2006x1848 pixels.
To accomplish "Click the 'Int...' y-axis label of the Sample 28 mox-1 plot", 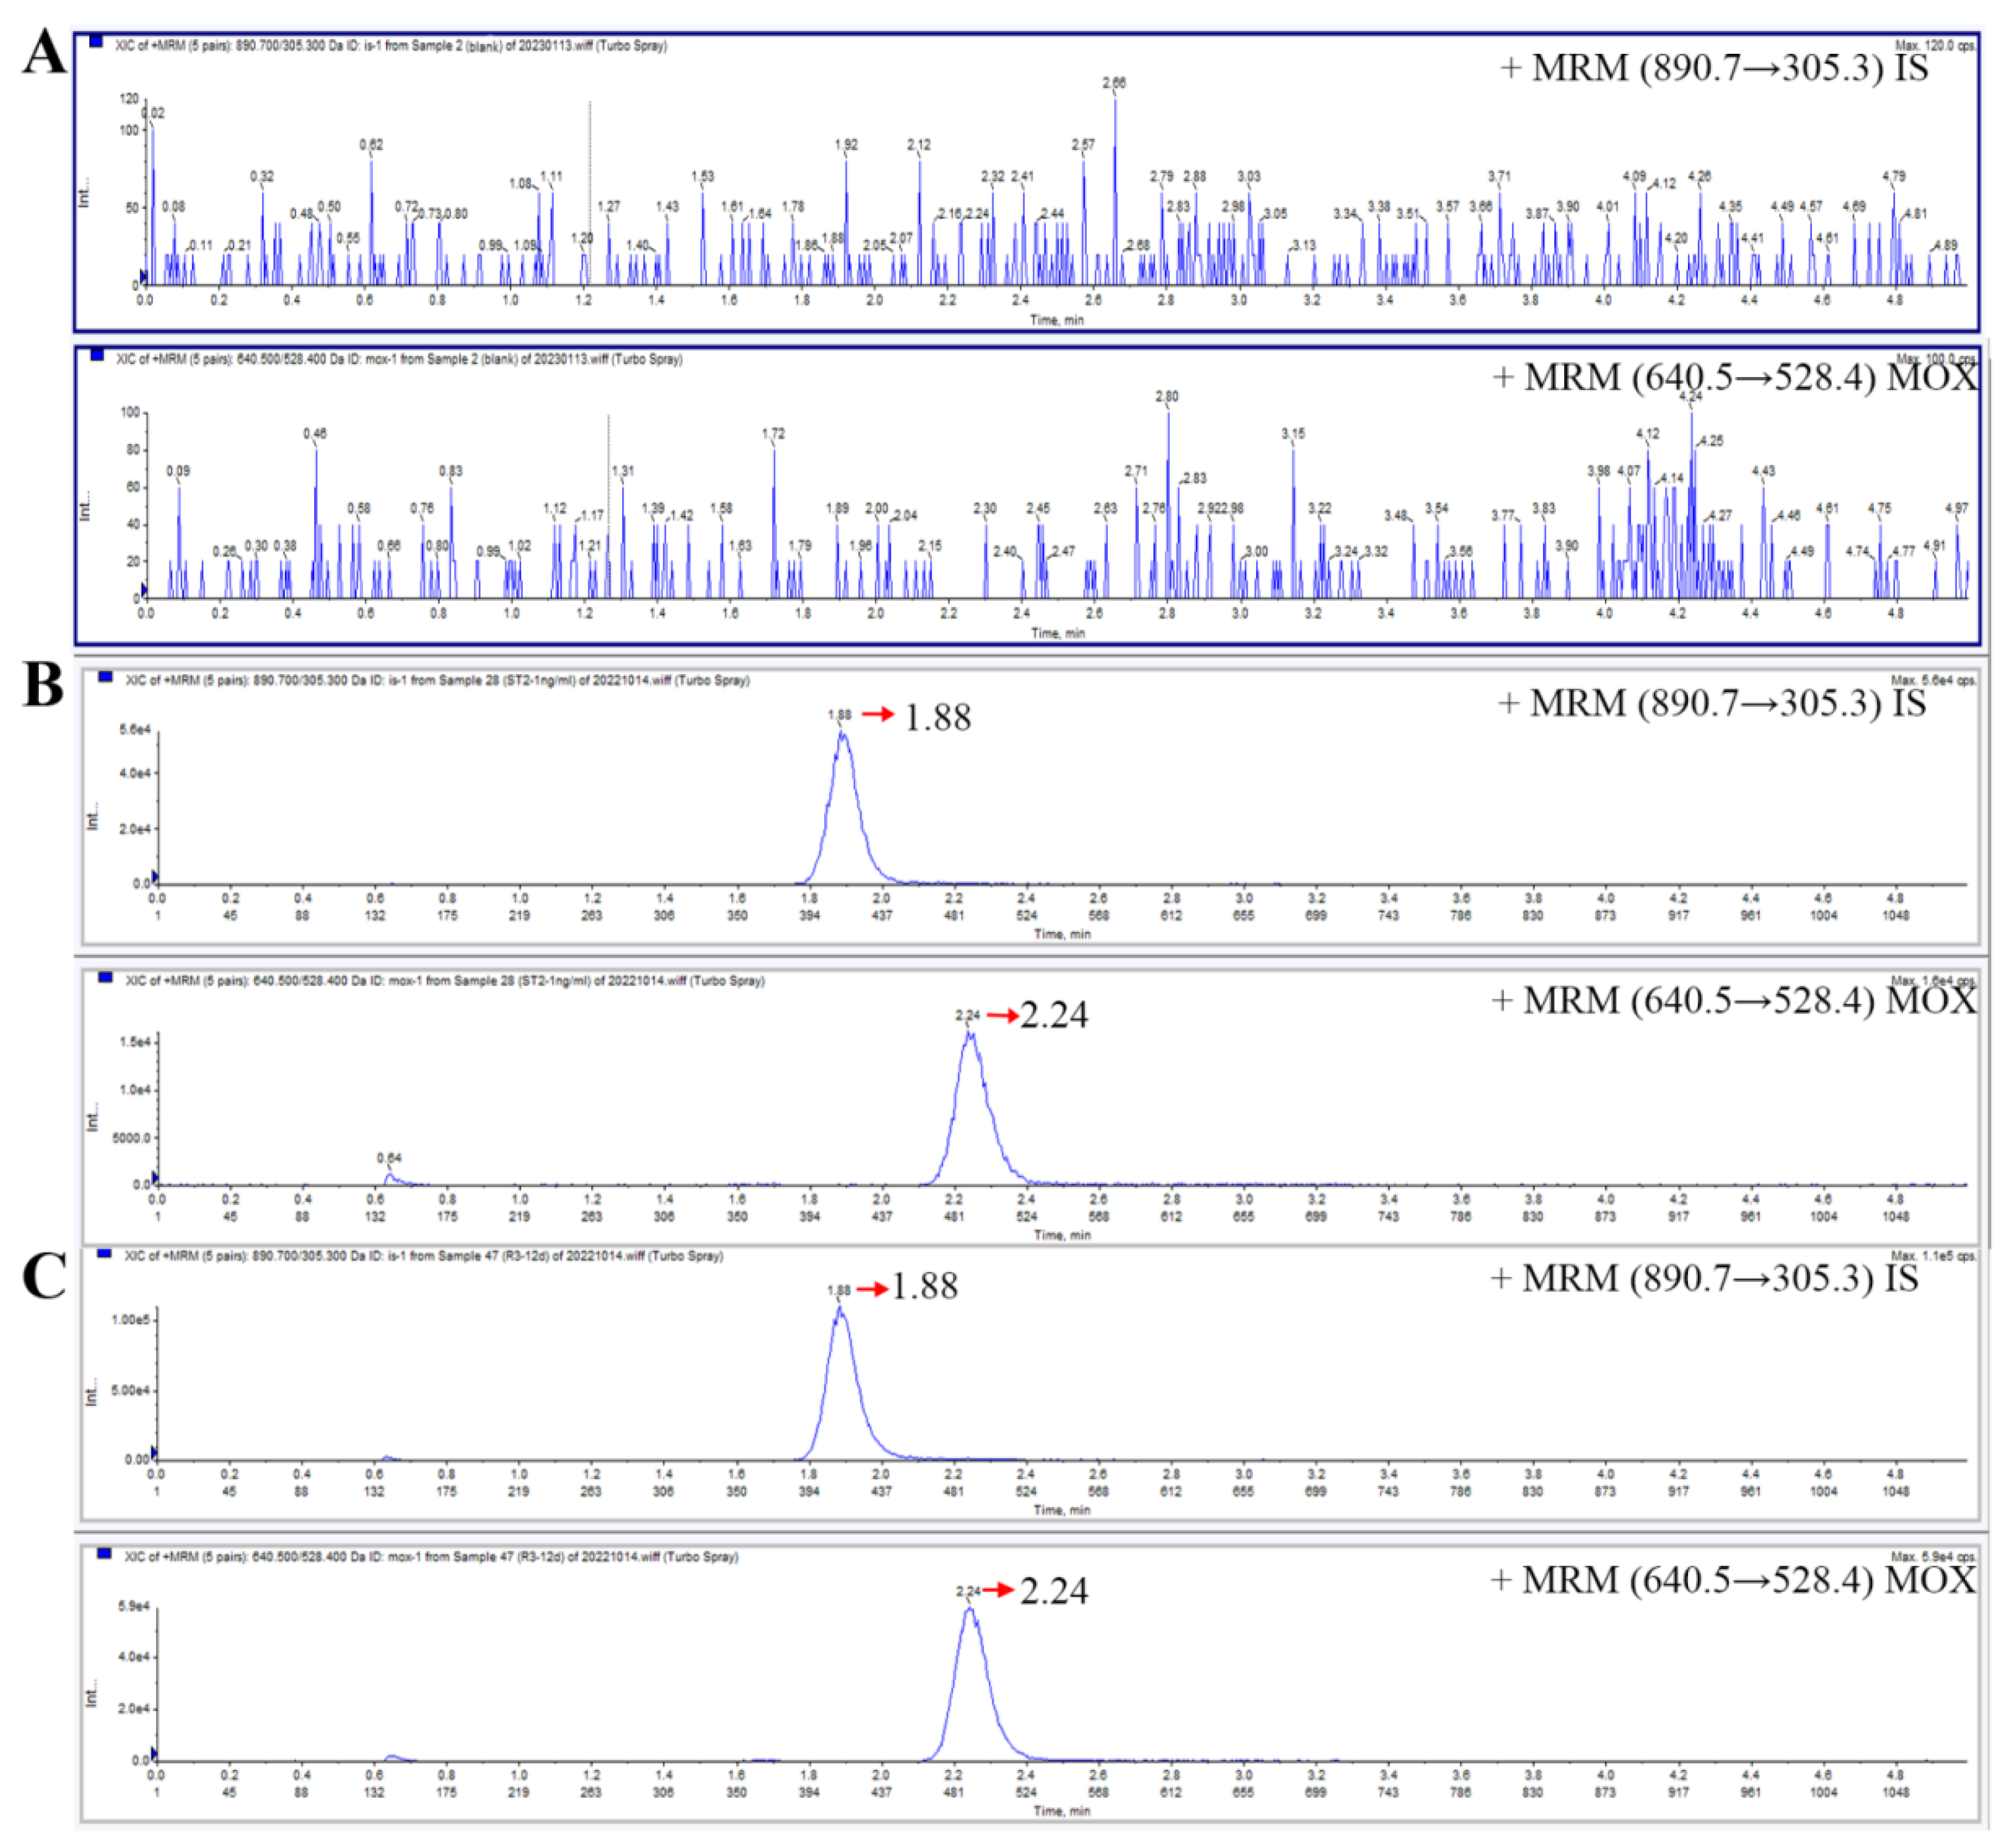I will coord(92,1118).
